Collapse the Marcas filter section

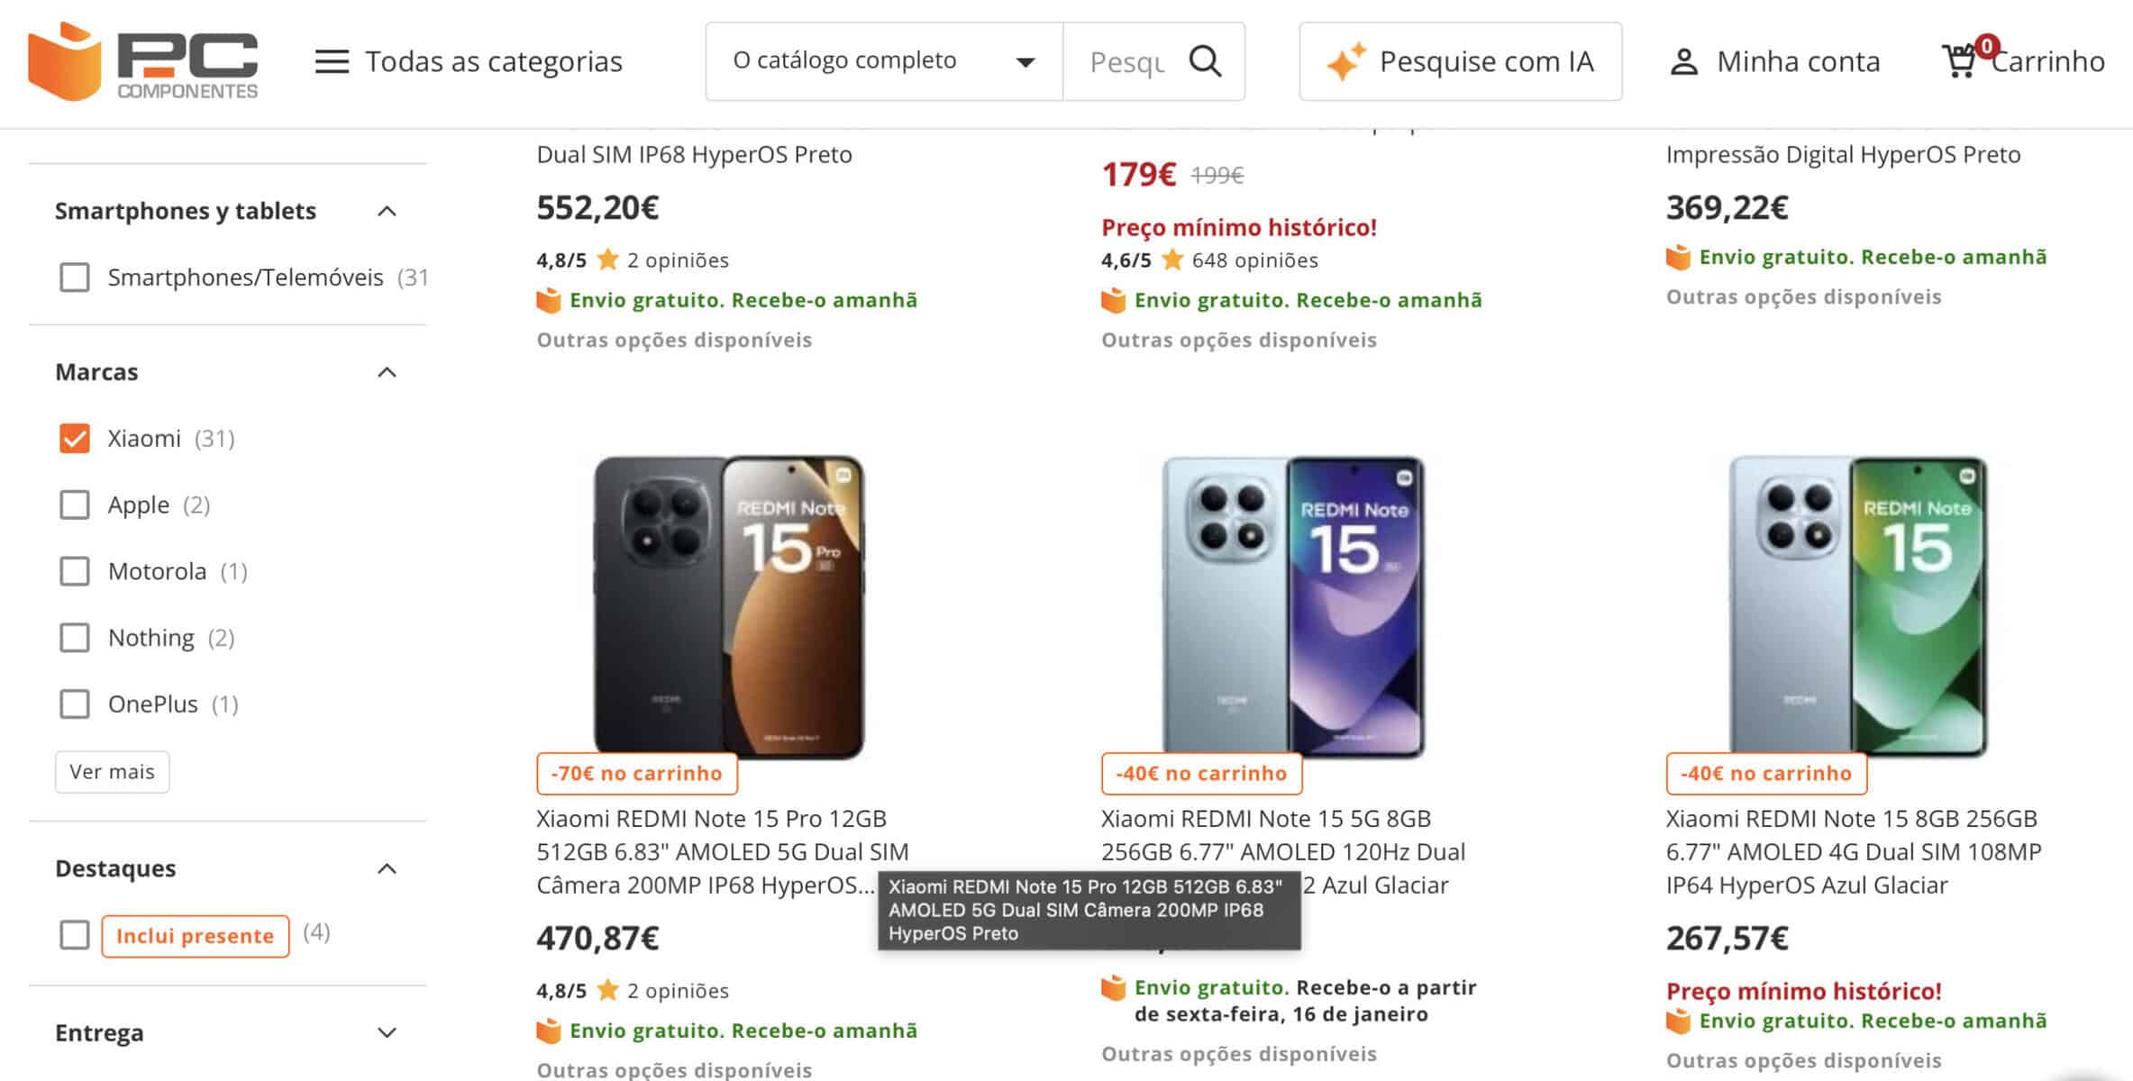(x=387, y=372)
